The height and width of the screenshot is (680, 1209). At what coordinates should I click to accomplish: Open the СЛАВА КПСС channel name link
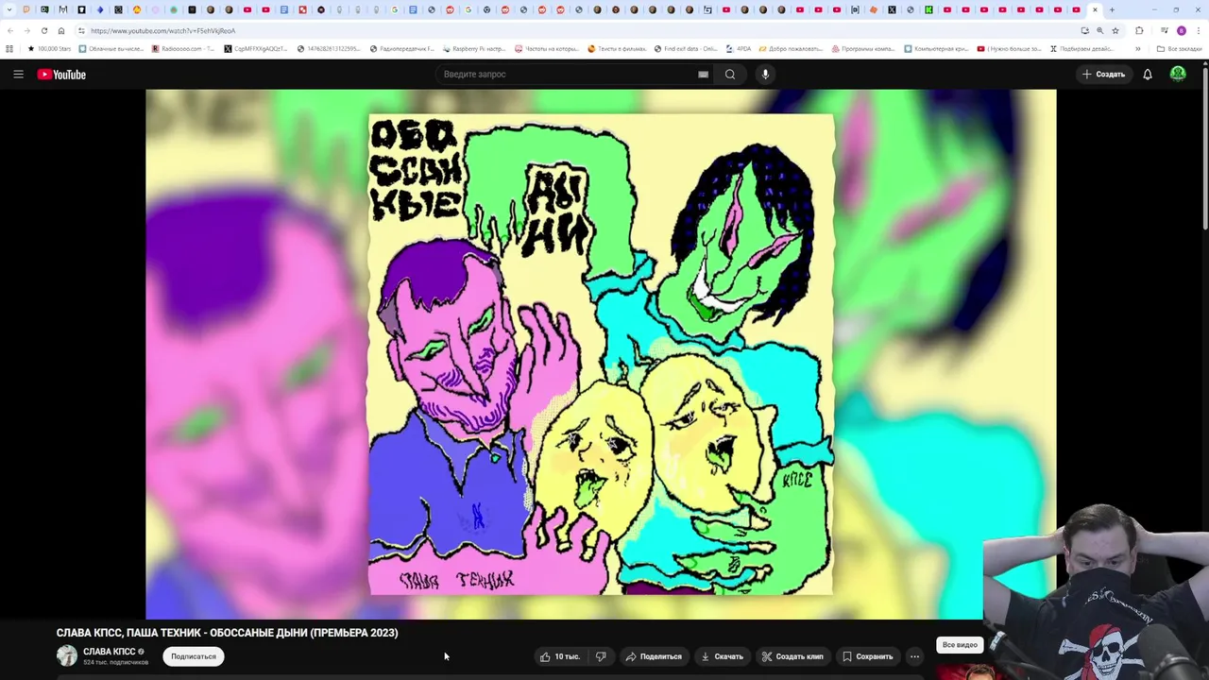tap(109, 652)
